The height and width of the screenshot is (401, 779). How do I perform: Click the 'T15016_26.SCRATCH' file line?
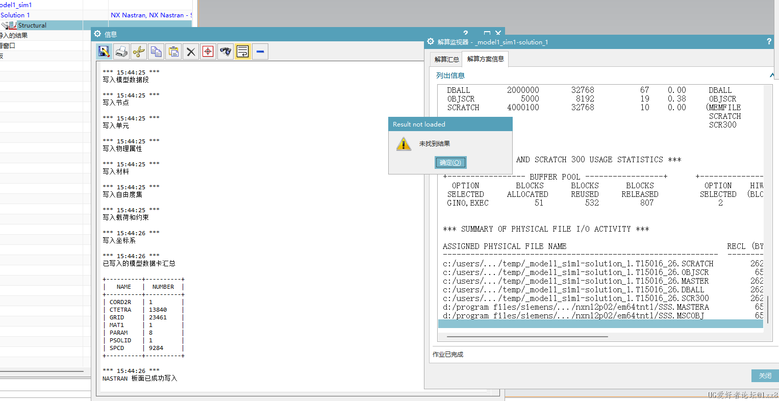tap(578, 264)
